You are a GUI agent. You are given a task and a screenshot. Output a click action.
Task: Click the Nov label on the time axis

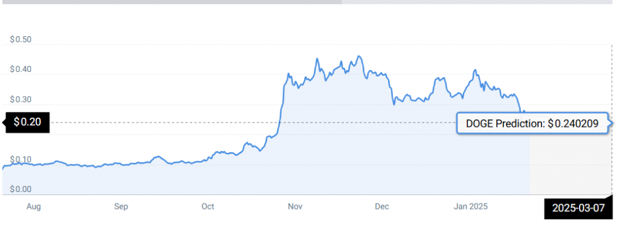pos(295,206)
